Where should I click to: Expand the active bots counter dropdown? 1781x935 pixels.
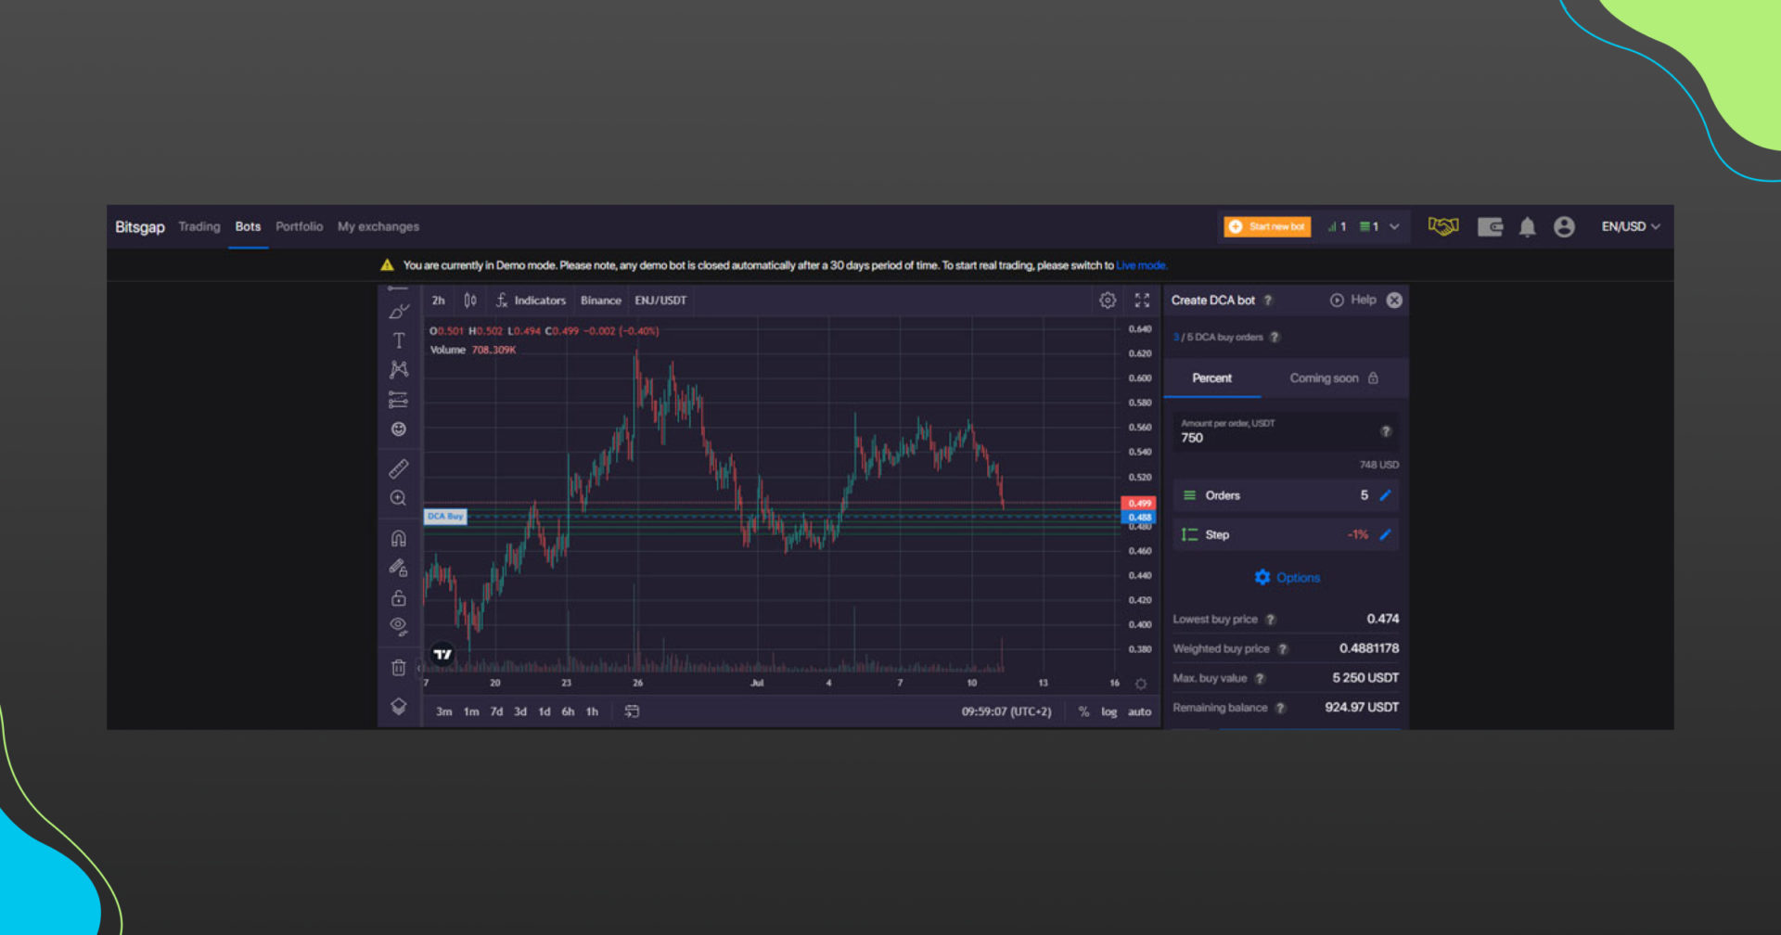coord(1394,227)
